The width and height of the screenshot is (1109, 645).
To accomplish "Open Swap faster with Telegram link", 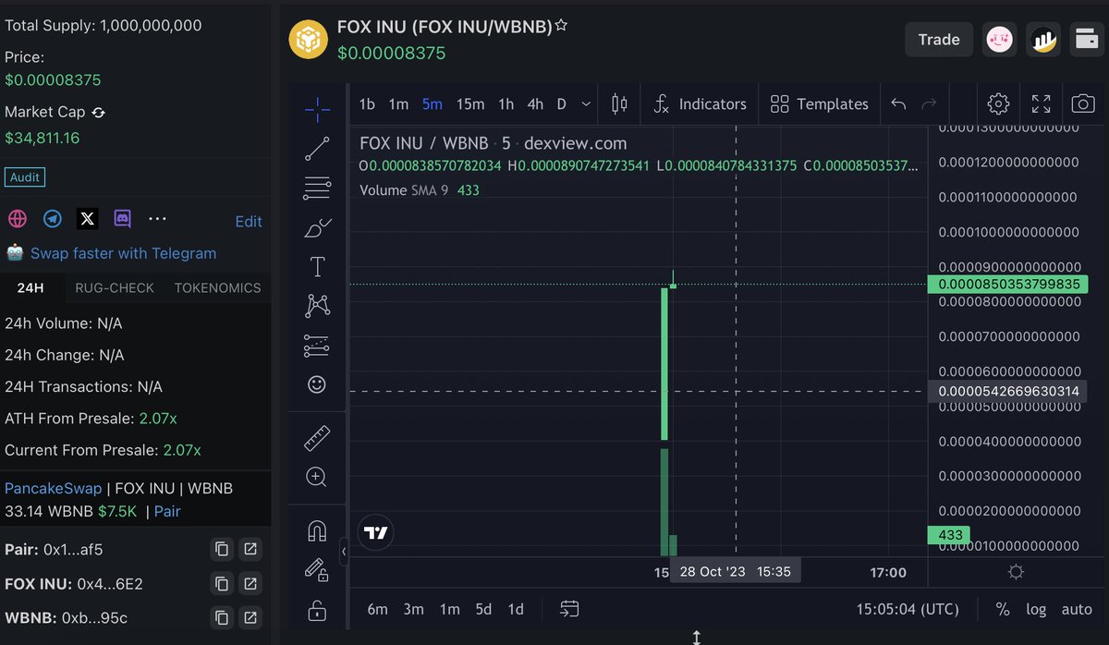I will pos(123,253).
